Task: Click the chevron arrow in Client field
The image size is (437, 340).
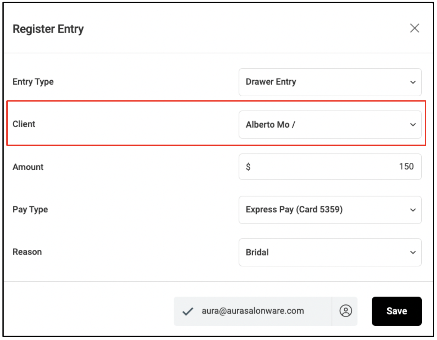Action: pyautogui.click(x=413, y=125)
